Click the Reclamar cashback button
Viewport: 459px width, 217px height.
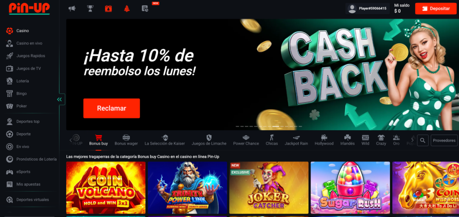coord(112,108)
